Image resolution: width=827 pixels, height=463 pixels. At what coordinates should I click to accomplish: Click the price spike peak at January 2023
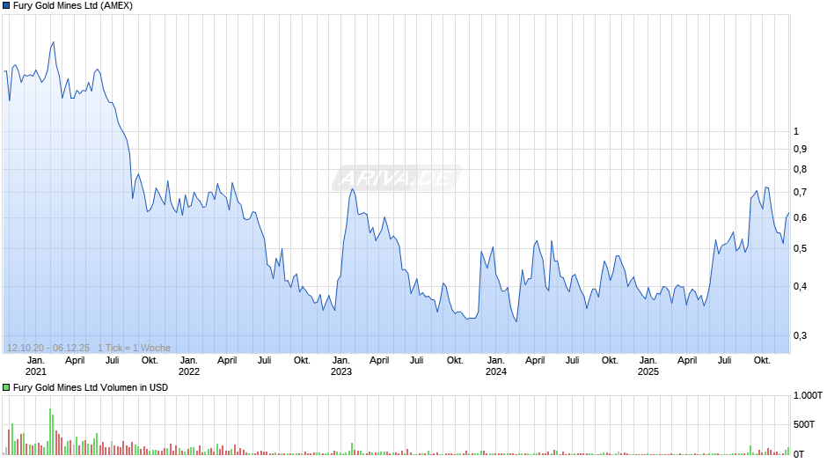coord(352,189)
